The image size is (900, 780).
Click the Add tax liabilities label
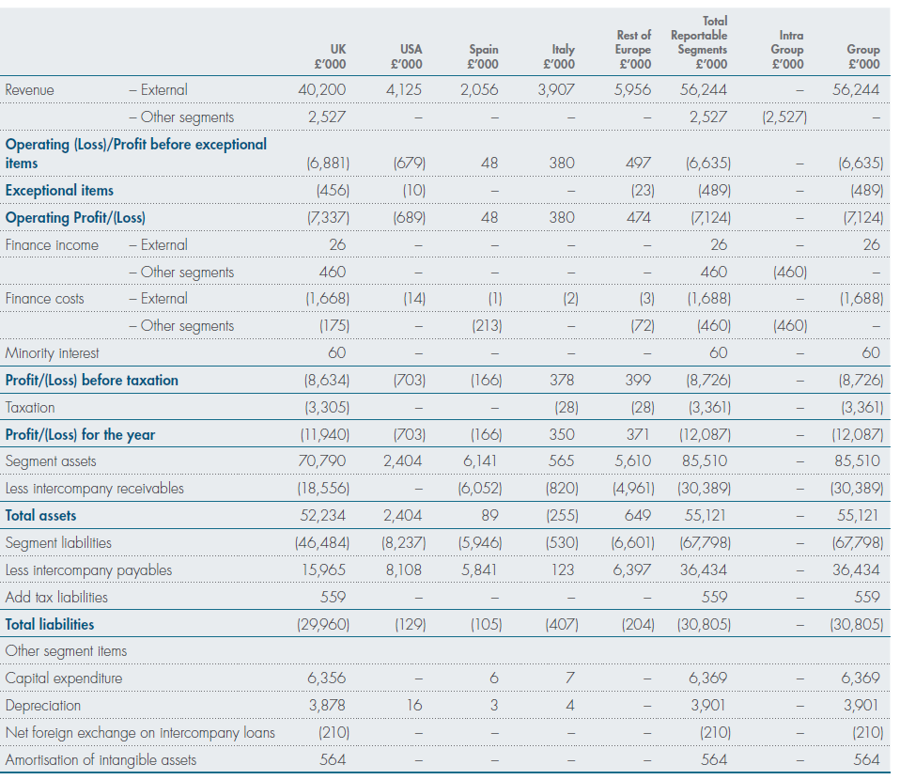tap(56, 598)
